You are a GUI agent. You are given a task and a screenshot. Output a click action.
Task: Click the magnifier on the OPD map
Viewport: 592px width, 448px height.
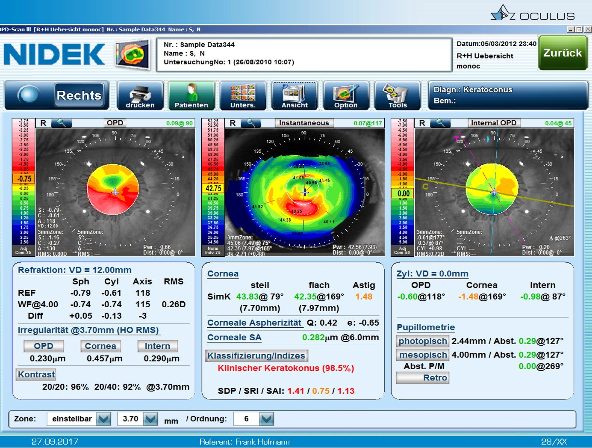[x=61, y=123]
